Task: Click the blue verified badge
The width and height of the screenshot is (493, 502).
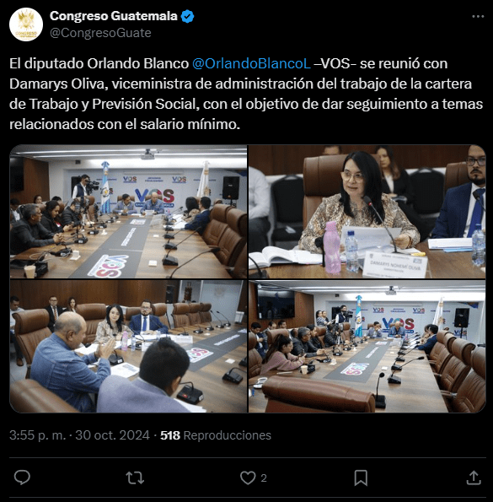Action: (188, 16)
